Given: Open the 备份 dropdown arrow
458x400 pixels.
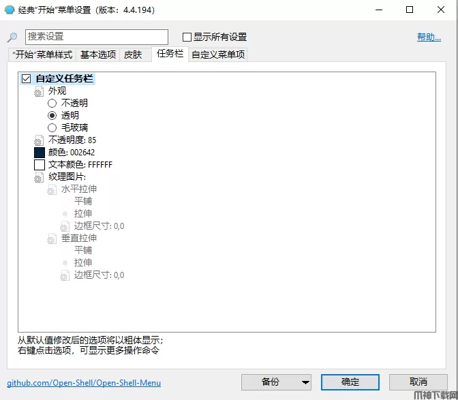Looking at the screenshot, I should coord(305,382).
